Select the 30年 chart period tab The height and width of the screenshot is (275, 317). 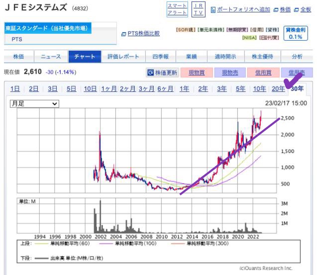pos(297,89)
